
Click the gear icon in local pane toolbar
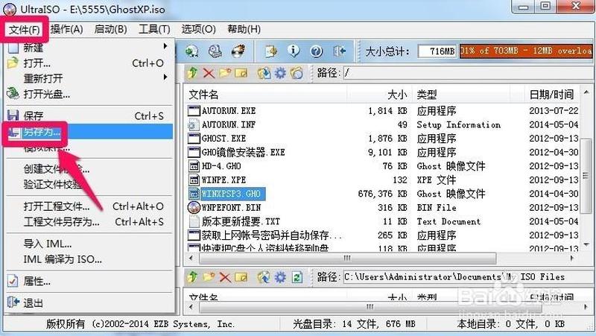pyautogui.click(x=280, y=277)
